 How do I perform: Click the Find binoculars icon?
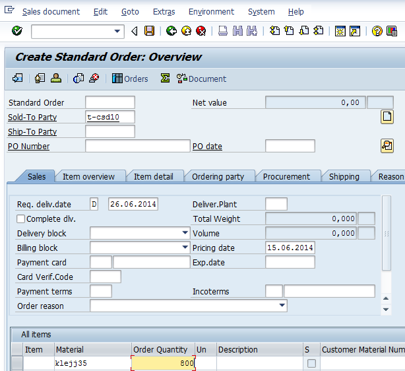point(237,31)
